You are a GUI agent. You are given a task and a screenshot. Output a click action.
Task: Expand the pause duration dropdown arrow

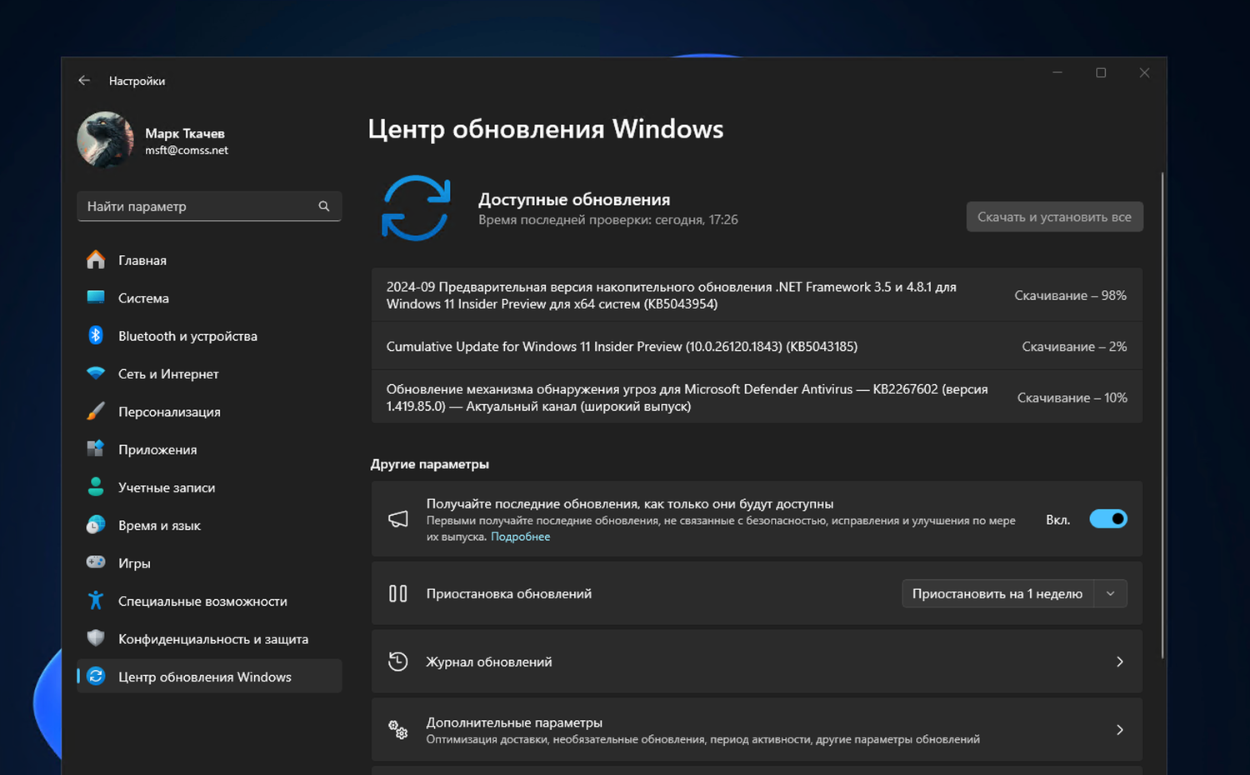(x=1110, y=593)
